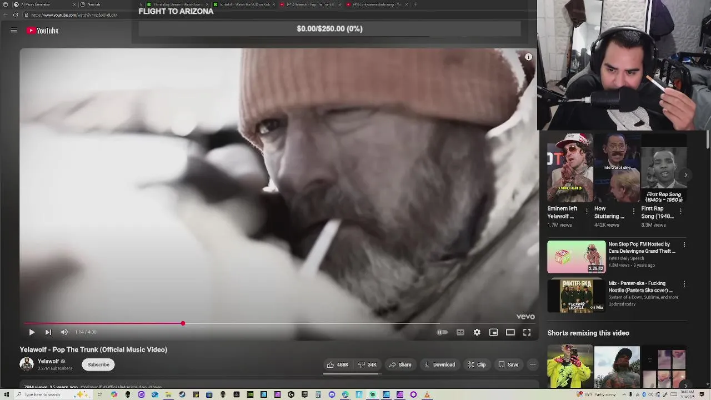Play the paused Yelawolf video
The height and width of the screenshot is (400, 711).
[32, 332]
